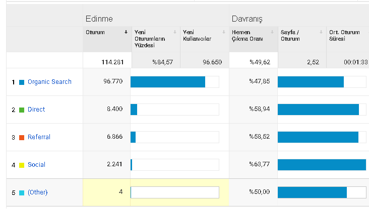Image resolution: width=369 pixels, height=209 pixels.
Task: Click Social sessions bar
Action: click(175, 165)
